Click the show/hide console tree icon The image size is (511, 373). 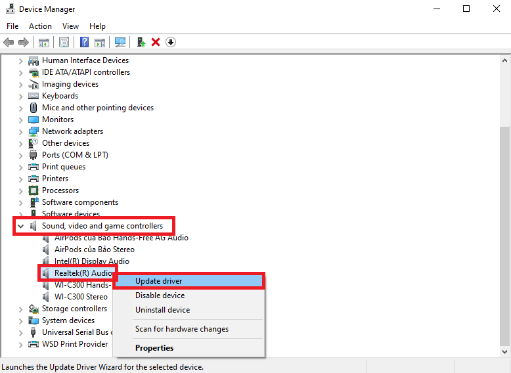[43, 42]
